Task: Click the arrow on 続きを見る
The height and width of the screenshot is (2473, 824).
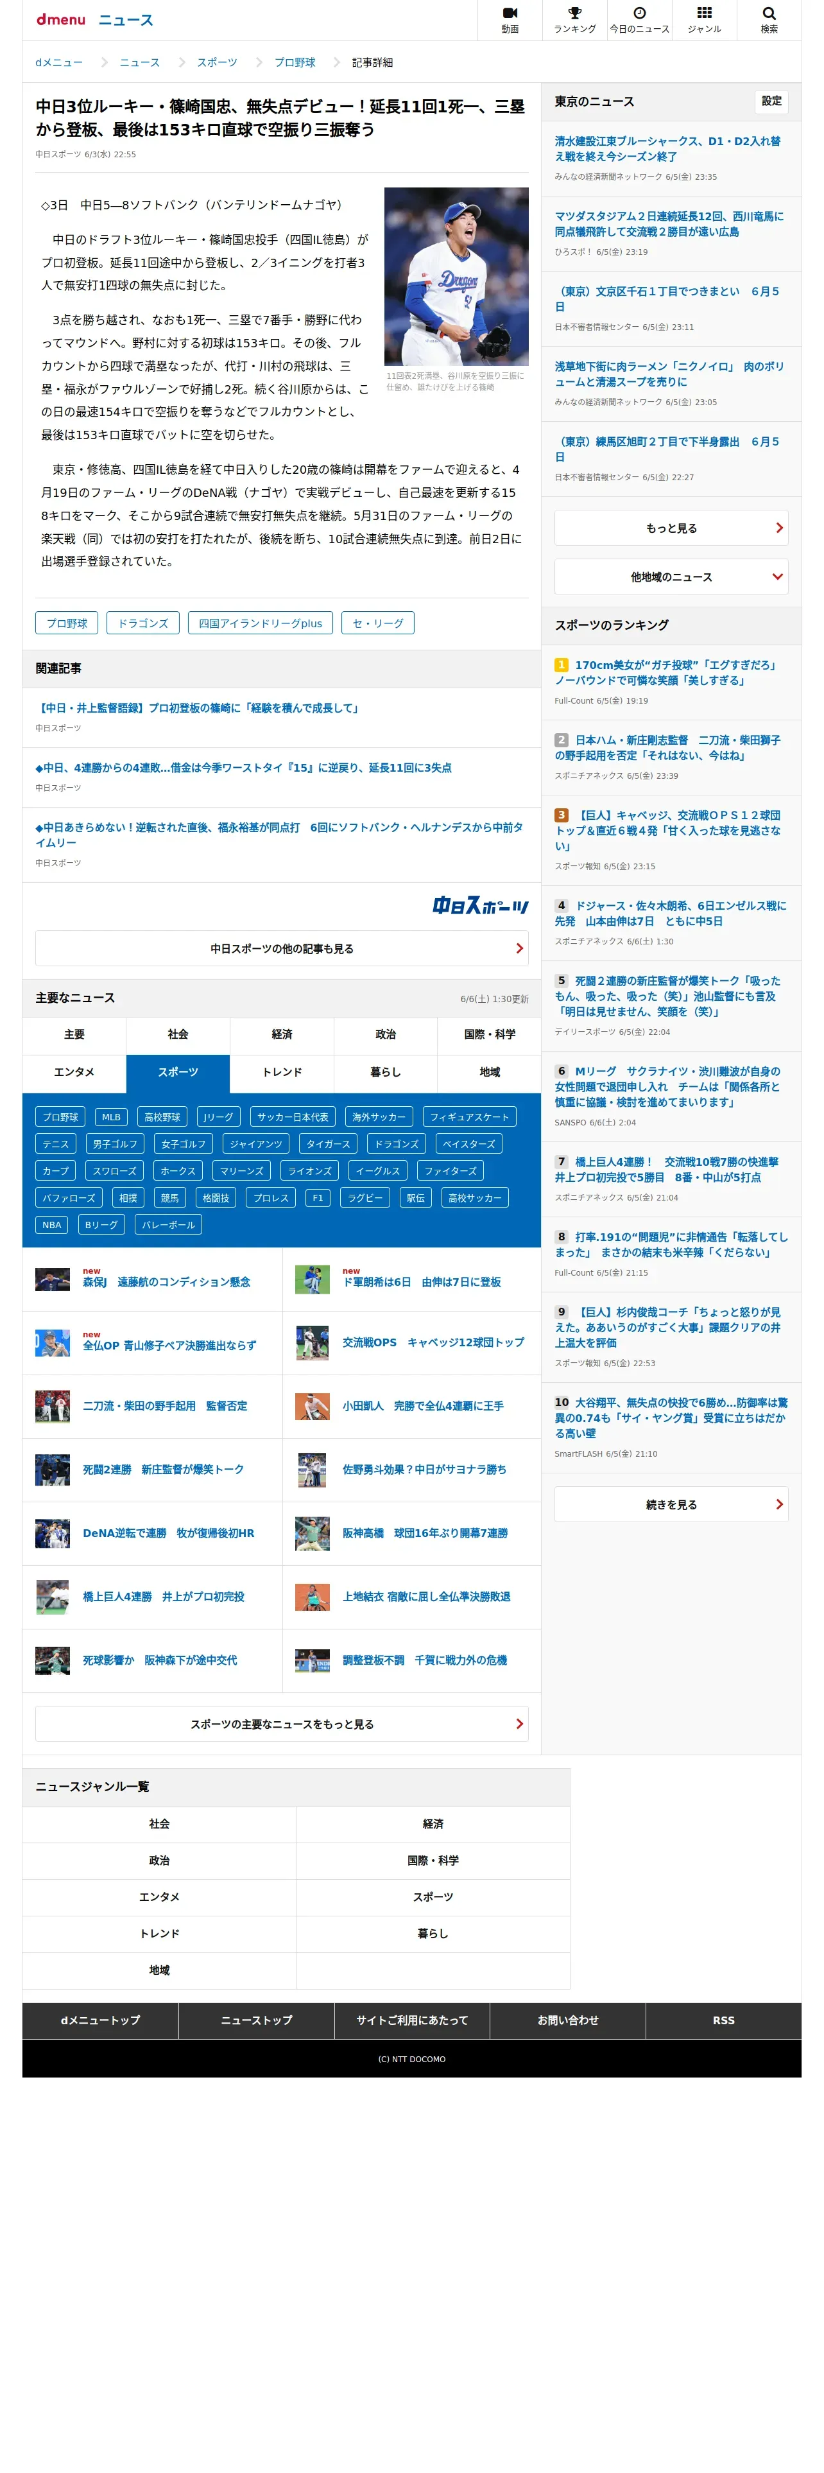Action: tap(779, 1504)
